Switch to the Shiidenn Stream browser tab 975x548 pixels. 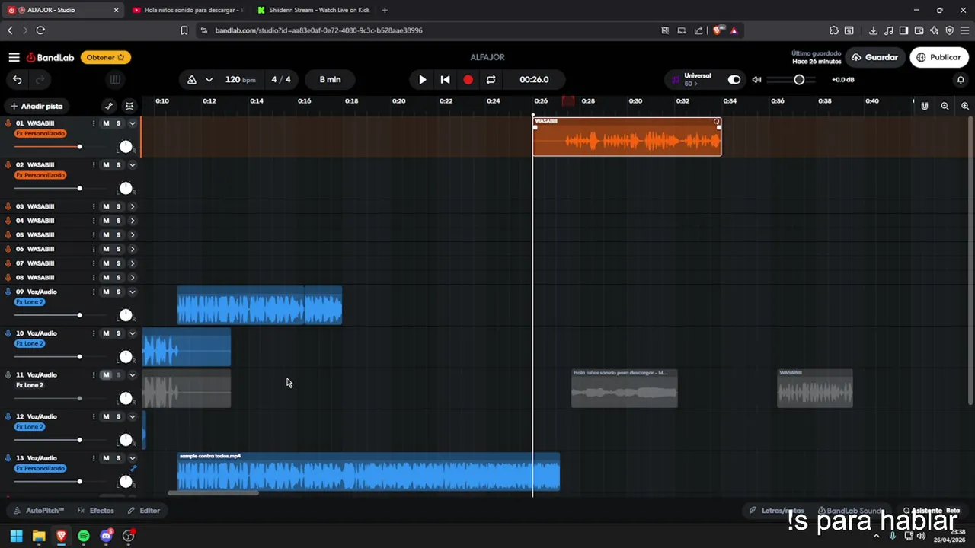click(x=313, y=10)
